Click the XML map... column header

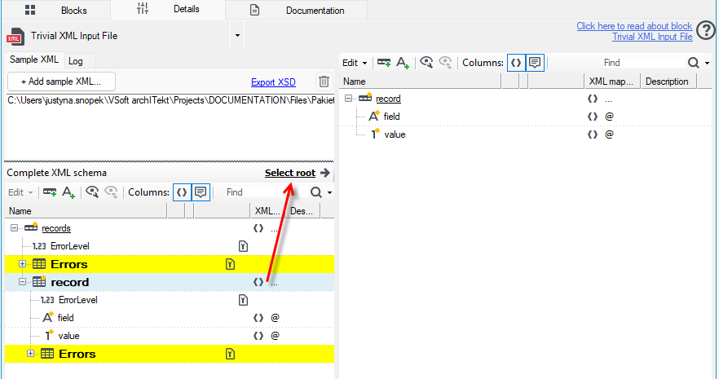point(611,82)
